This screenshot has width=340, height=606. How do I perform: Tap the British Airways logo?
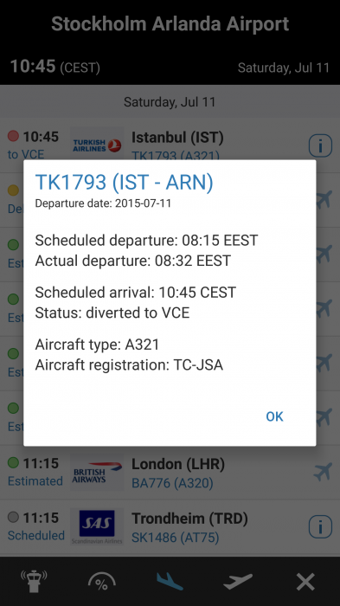click(97, 473)
